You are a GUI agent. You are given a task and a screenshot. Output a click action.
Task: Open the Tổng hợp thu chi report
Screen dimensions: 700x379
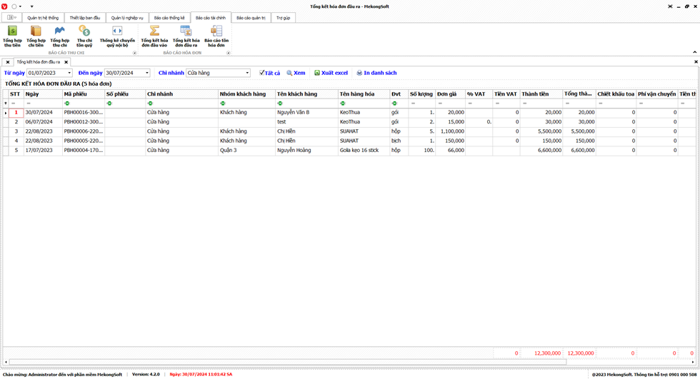[60, 36]
